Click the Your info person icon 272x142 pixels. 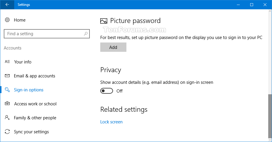pyautogui.click(x=7, y=62)
